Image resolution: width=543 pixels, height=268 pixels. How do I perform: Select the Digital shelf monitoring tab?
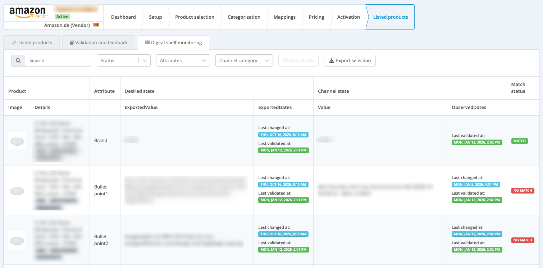[x=173, y=42]
